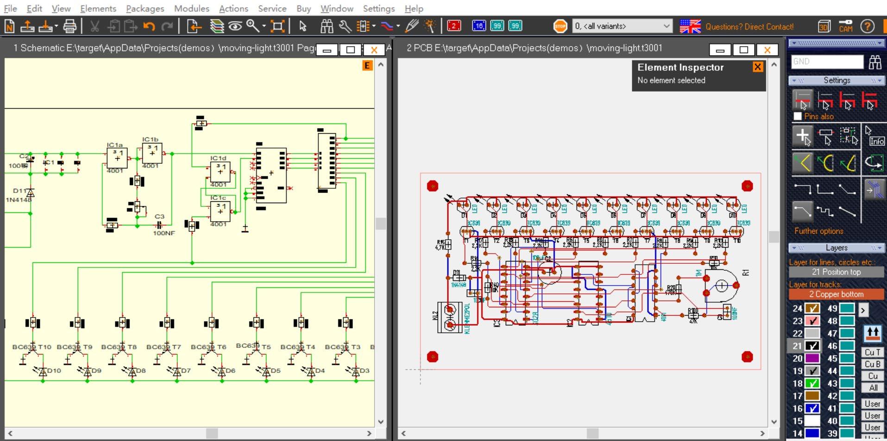Toggle visibility of layer 16
Viewport: 887px width, 441px height.
tap(812, 408)
